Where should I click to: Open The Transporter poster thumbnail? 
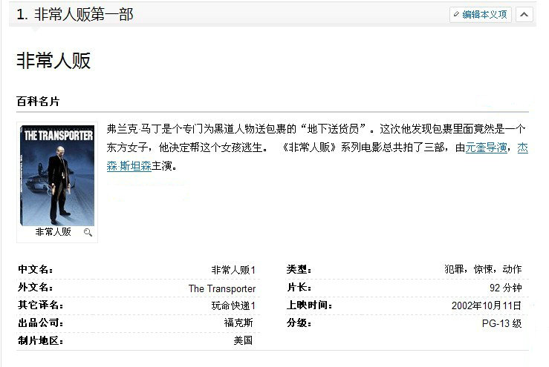click(x=57, y=175)
